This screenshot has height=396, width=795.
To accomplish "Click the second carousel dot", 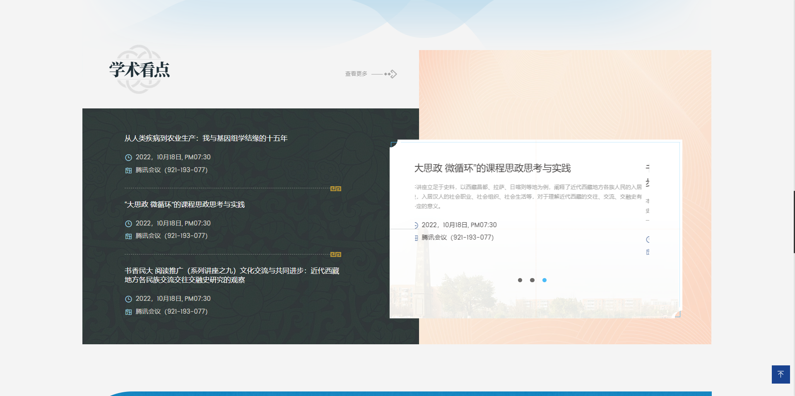I will pyautogui.click(x=532, y=280).
